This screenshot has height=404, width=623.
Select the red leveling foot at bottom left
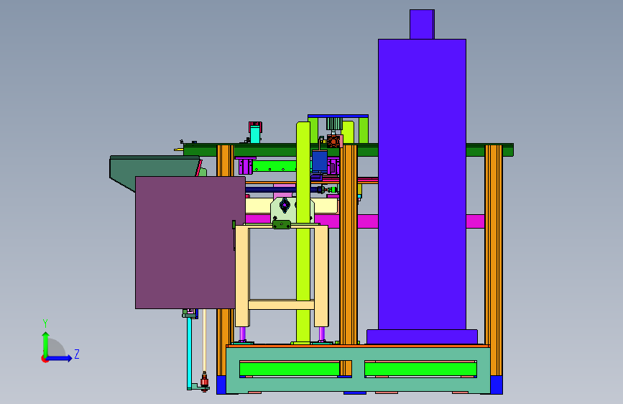pos(204,382)
